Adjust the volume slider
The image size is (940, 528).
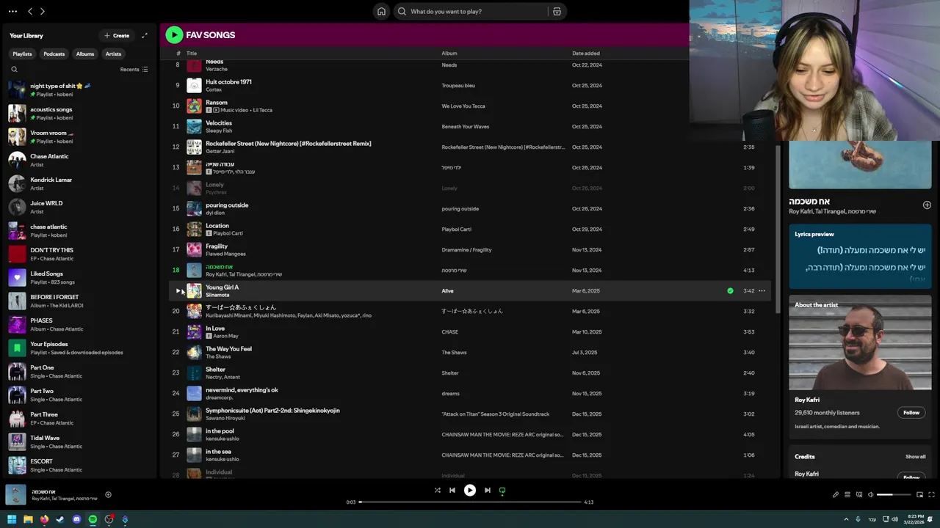893,495
